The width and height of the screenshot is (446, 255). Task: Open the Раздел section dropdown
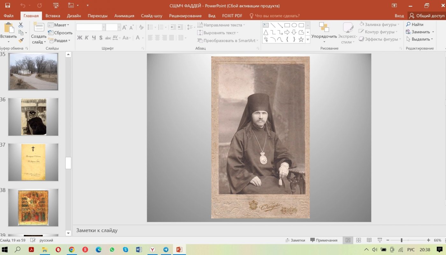(59, 40)
